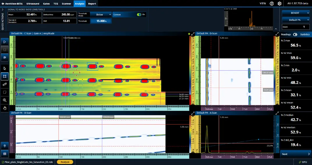
Task: Choose the ruler measurement tool
Action: (x=5, y=84)
